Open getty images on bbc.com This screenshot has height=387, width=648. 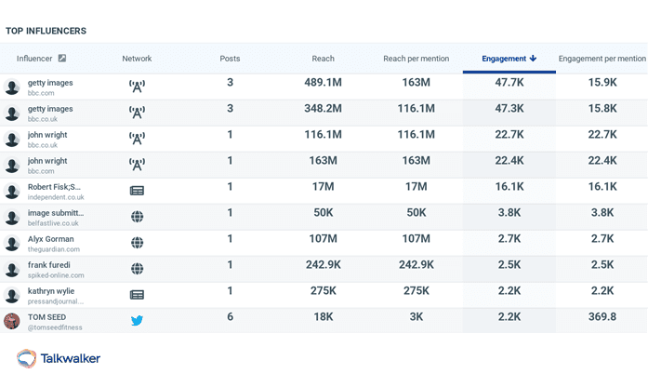[50, 83]
